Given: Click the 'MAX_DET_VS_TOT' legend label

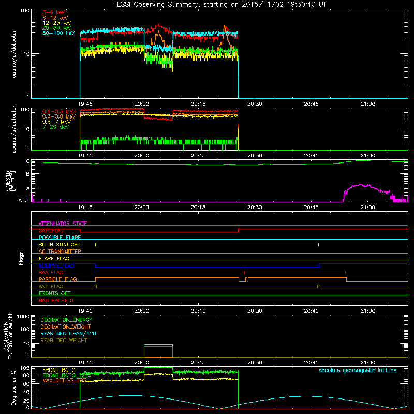Looking at the screenshot, I should 64,380.
